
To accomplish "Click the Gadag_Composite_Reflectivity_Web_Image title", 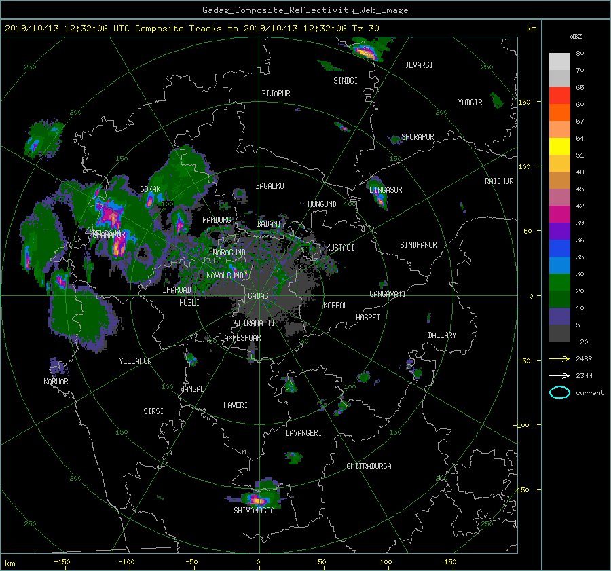I will pyautogui.click(x=305, y=10).
